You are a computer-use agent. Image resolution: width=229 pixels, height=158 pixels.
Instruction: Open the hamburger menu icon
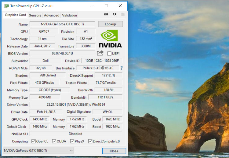[x=123, y=14]
